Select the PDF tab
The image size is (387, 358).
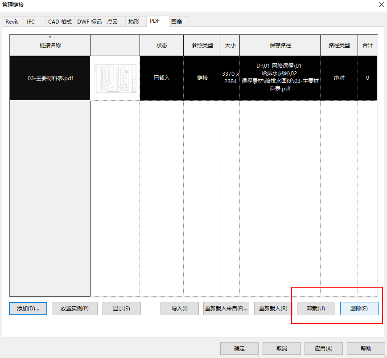click(158, 21)
